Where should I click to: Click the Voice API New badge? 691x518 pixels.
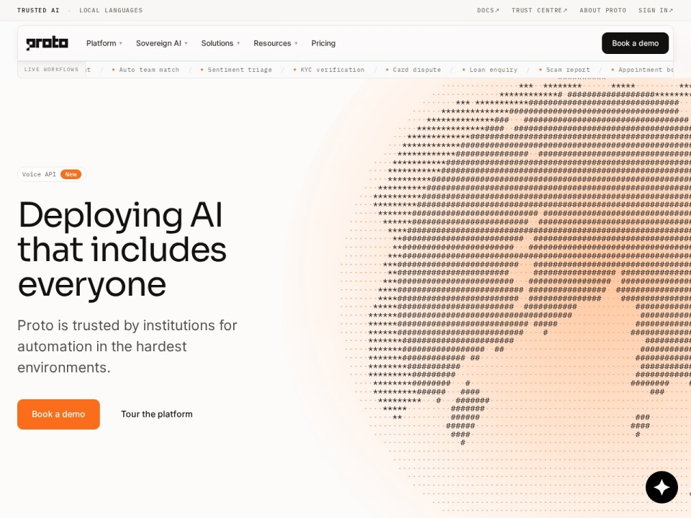[52, 174]
